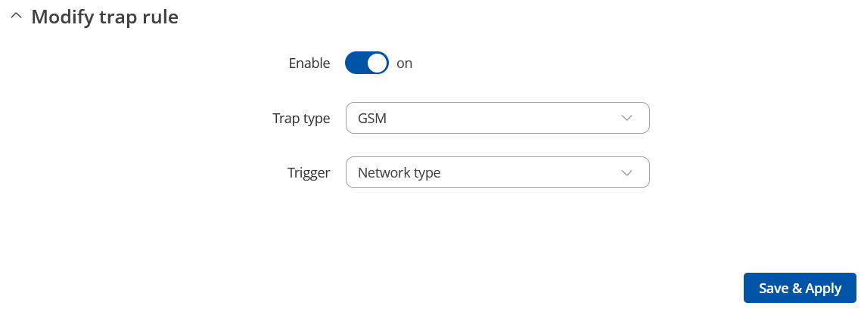Viewport: 861px width, 309px height.
Task: Click the upward caret before Modify trap rule
Action: [17, 17]
